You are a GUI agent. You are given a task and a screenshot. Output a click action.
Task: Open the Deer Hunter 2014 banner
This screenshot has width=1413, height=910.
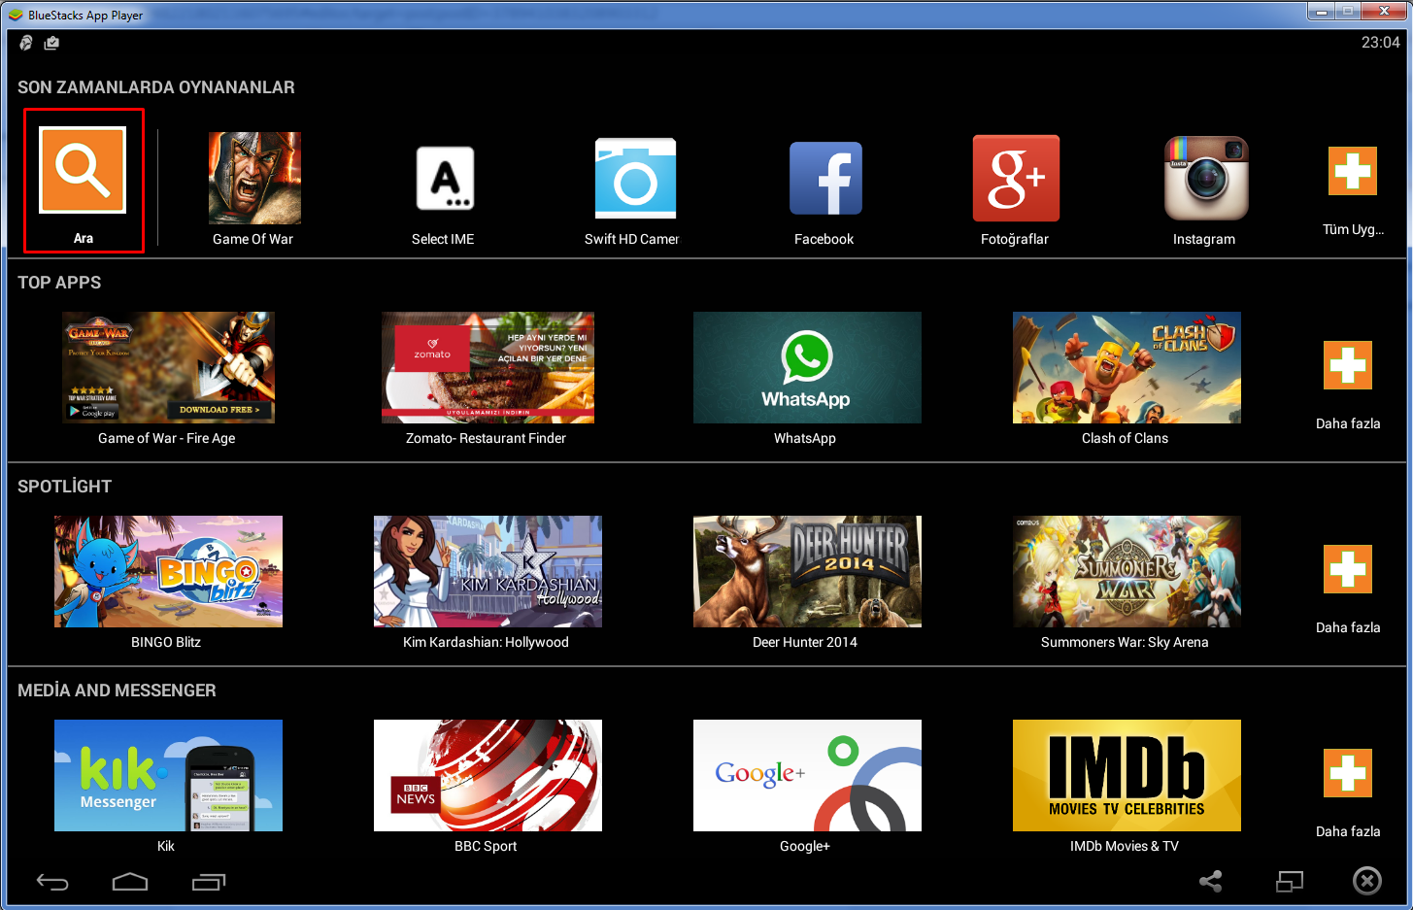pyautogui.click(x=807, y=571)
